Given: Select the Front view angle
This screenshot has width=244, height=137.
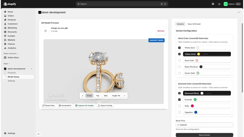Looking at the screenshot, I should tap(89, 96).
